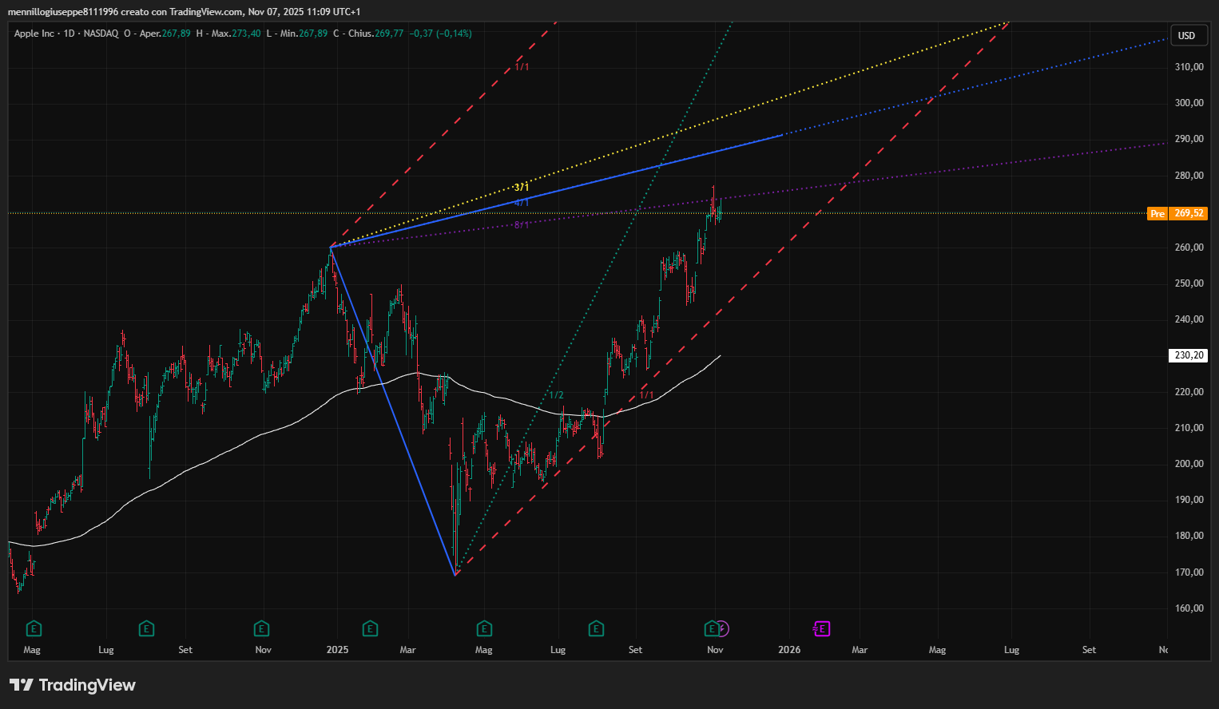Open the earnings marker just before the 2025 label
The image size is (1219, 709).
261,629
